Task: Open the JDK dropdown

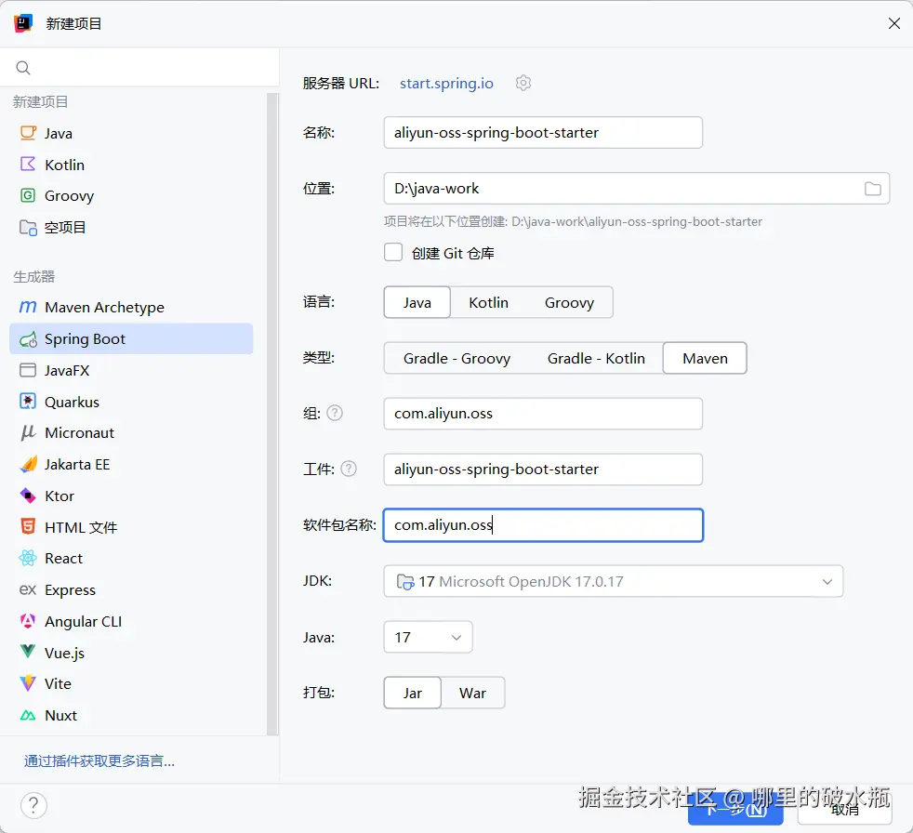Action: pyautogui.click(x=613, y=581)
